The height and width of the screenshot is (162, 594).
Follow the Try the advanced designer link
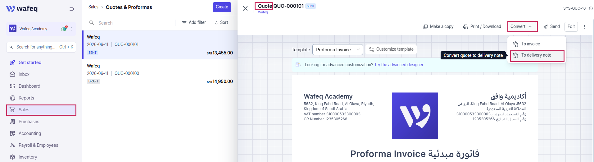(x=399, y=65)
